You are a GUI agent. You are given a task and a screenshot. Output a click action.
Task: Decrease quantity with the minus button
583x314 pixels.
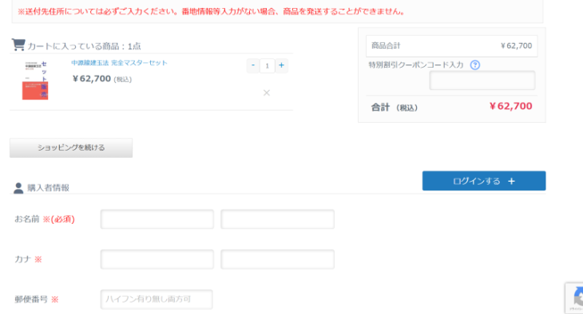tap(253, 65)
